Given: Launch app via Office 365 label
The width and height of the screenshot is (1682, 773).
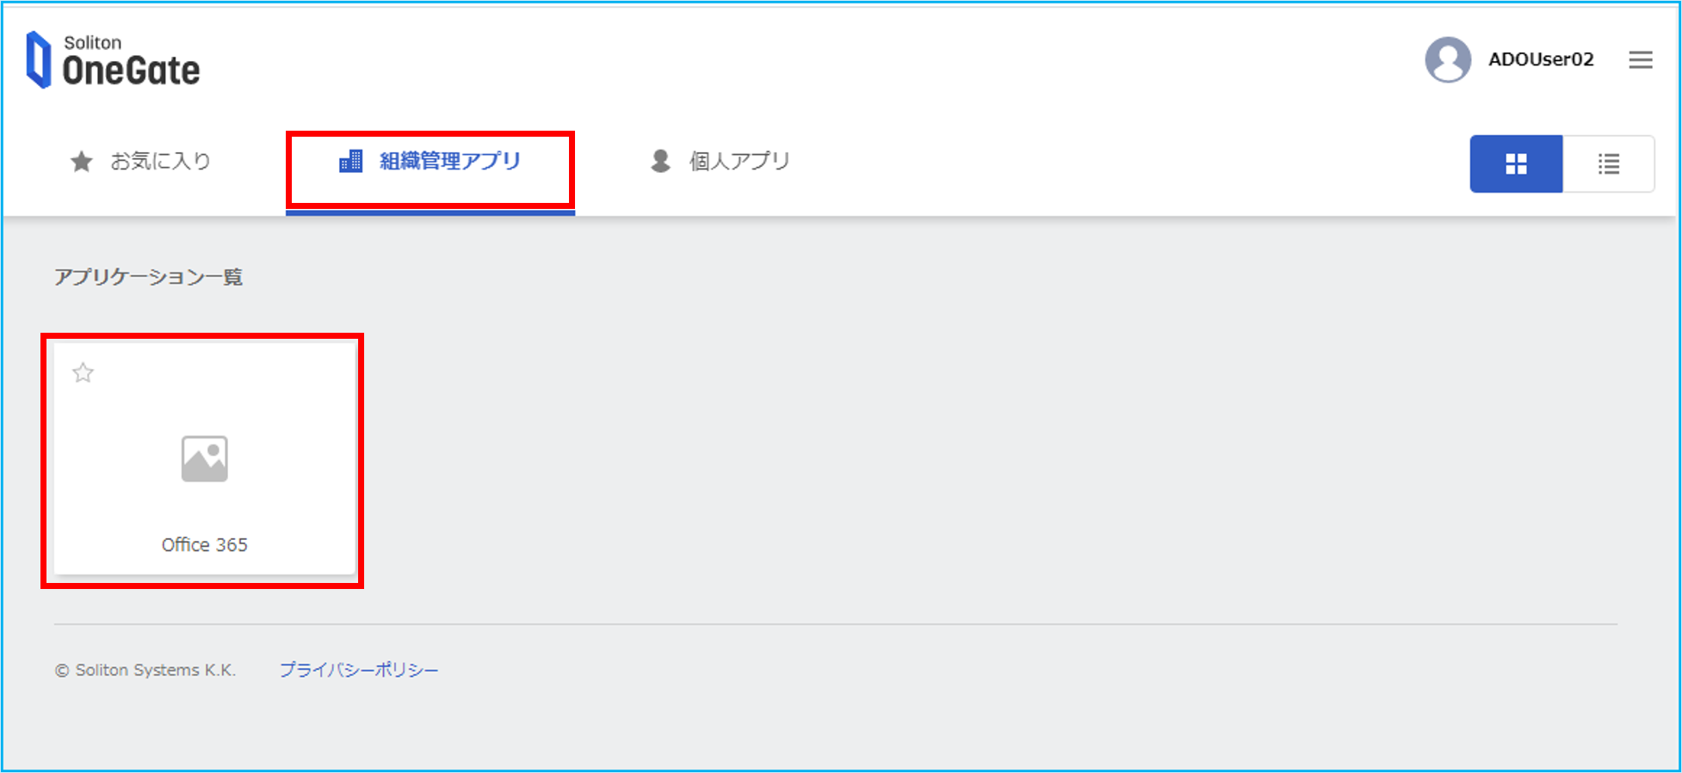Looking at the screenshot, I should 205,544.
